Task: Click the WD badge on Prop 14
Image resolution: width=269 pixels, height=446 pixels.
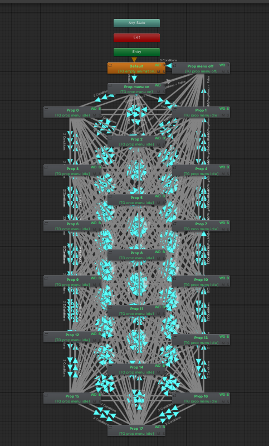Action: pos(158,366)
